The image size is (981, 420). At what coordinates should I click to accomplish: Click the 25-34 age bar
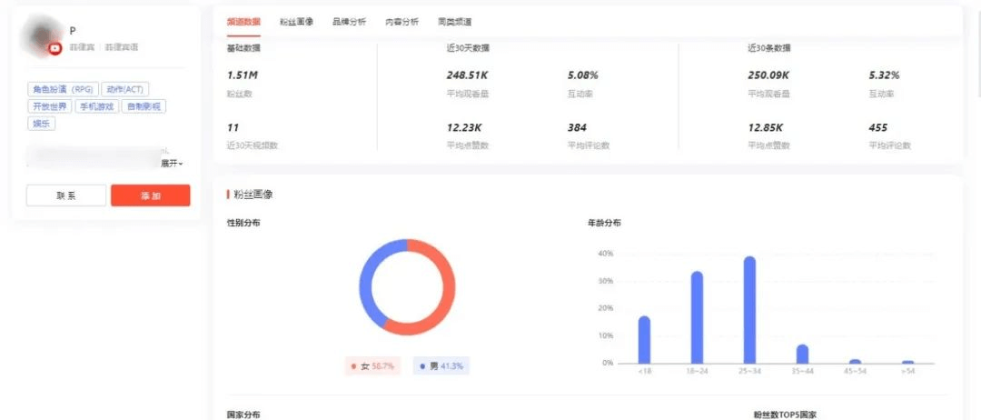point(749,310)
